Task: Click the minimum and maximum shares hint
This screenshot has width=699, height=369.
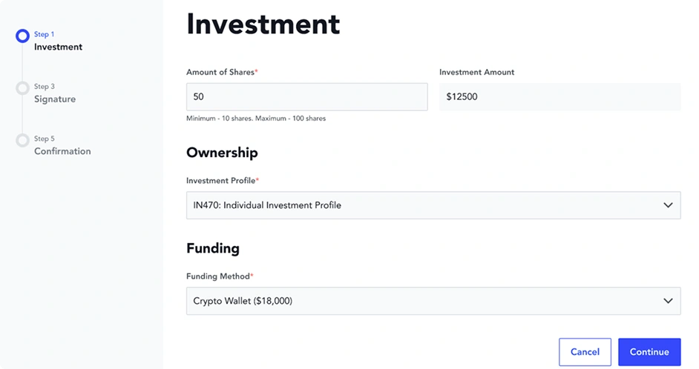Action: [x=256, y=119]
